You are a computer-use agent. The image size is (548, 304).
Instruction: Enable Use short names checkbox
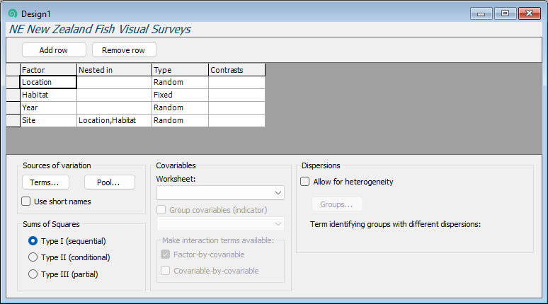[27, 201]
